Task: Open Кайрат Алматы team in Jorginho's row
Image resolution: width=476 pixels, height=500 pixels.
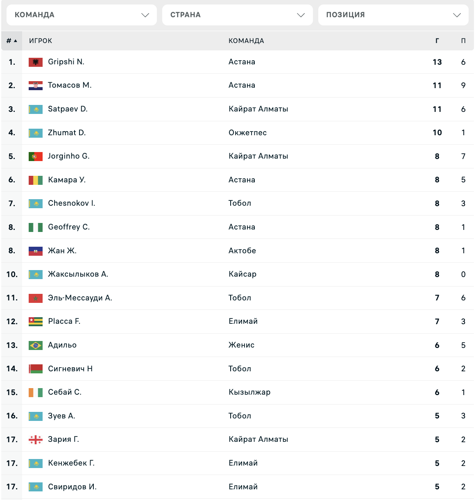Action: (x=258, y=156)
